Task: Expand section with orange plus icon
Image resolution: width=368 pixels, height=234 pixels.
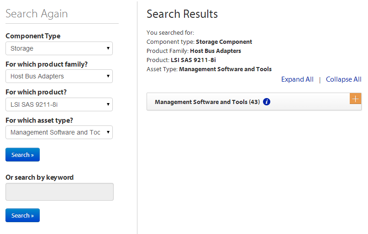Action: 355,99
